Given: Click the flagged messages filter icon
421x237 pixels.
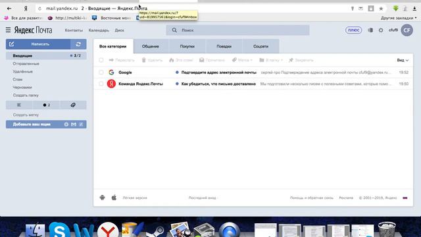Looking at the screenshot, I should (19, 105).
